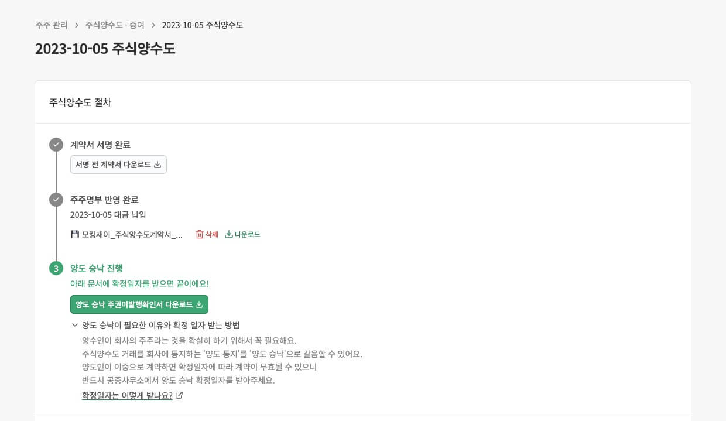Click the second step's completed checkmark icon
Viewport: 726px width, 421px height.
tap(56, 200)
